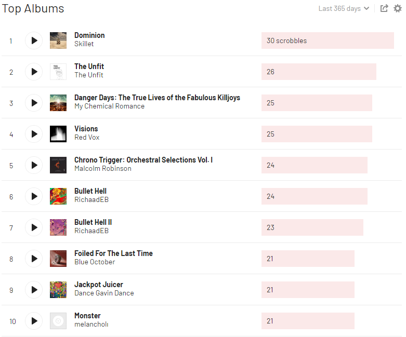The image size is (406, 337).
Task: Click the Dominion album cover thumbnail
Action: (58, 41)
